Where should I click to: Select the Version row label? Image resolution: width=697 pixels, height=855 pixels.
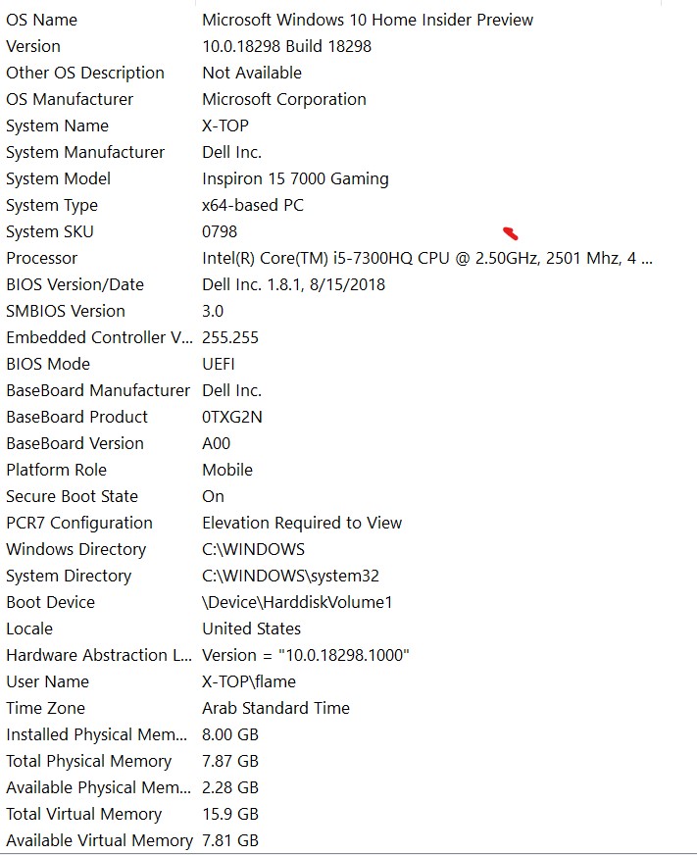(x=33, y=46)
